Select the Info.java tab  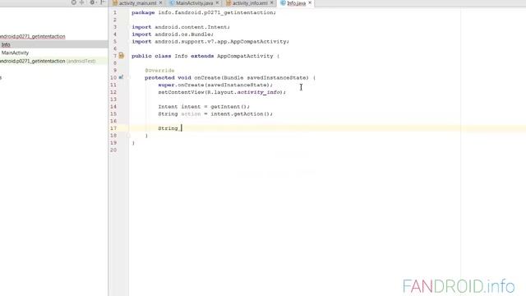[x=296, y=3]
